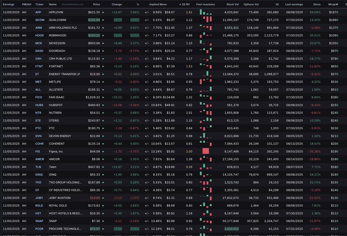Click the Past reactions chart in the ROBINHOOD row

pos(206,35)
